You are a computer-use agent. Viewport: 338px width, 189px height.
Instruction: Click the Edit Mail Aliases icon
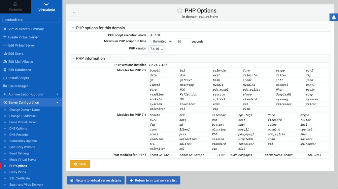tap(5, 62)
